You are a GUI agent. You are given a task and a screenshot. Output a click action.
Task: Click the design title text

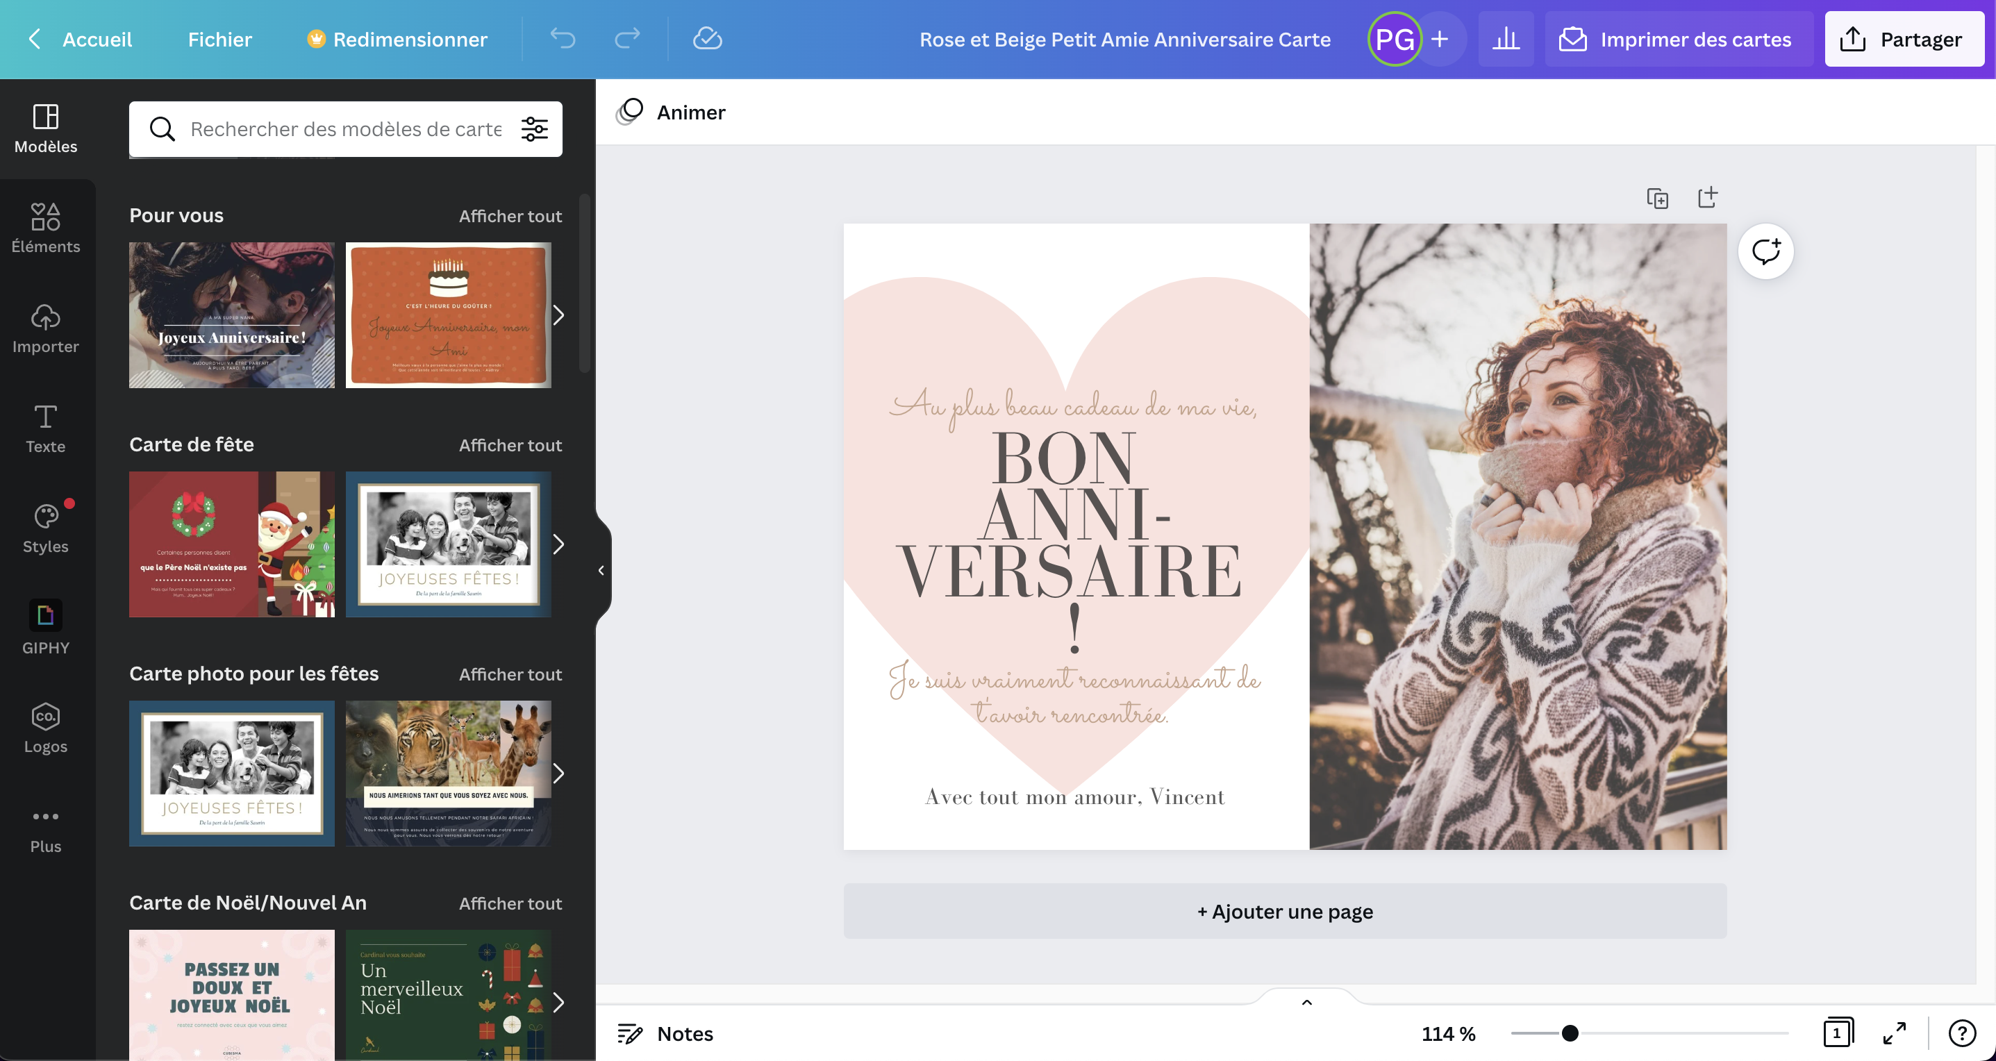tap(1125, 39)
